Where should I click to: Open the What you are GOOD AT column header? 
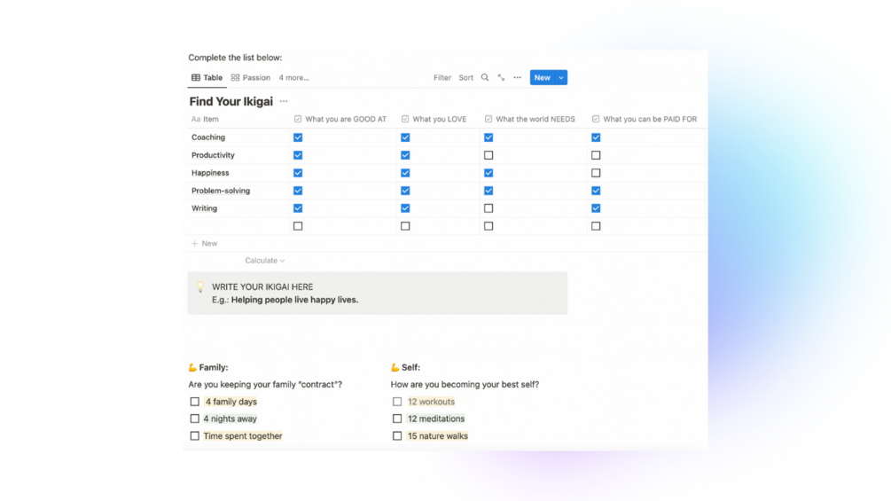(x=342, y=120)
